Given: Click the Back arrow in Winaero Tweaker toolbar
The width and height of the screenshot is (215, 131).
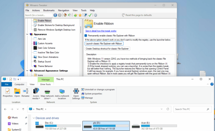Looking at the screenshot, I should (x=55, y=15).
